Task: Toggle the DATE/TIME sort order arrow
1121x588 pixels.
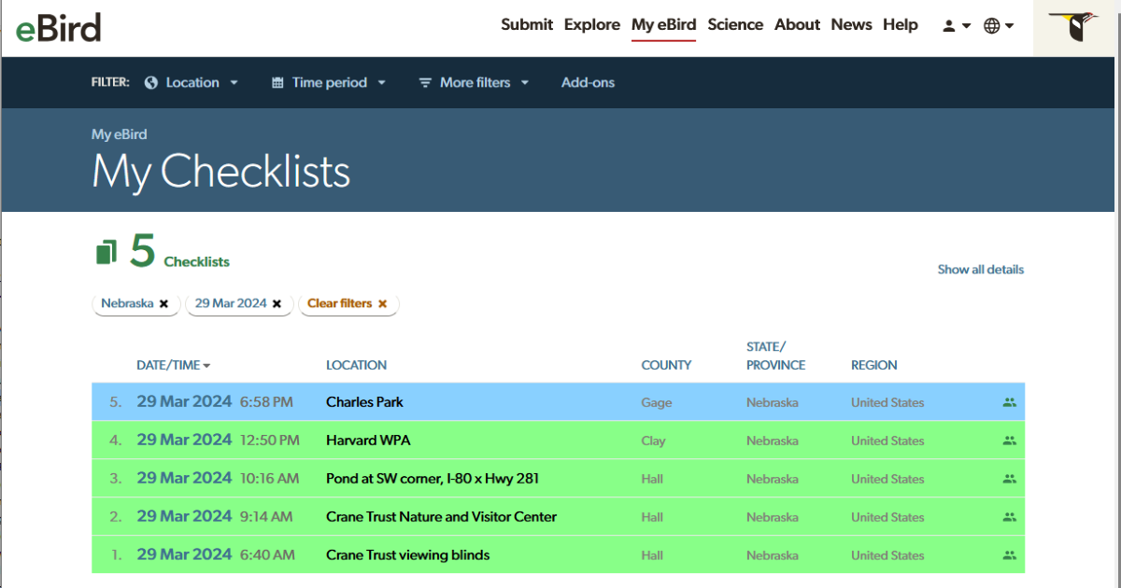Action: (x=207, y=365)
